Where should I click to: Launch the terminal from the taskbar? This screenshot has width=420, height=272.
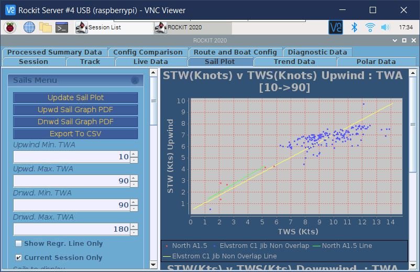click(62, 27)
